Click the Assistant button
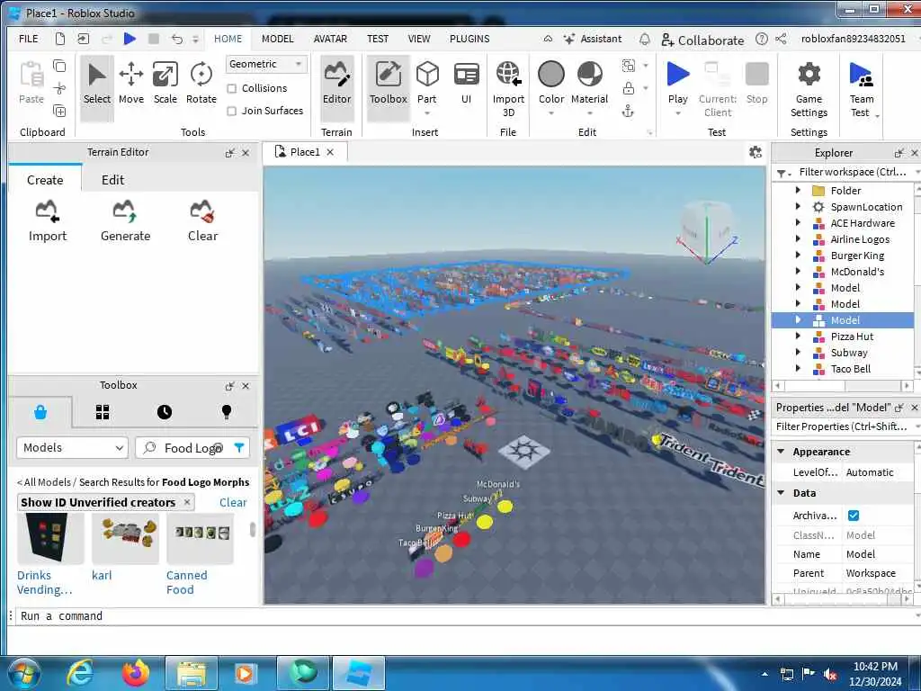 pos(592,39)
